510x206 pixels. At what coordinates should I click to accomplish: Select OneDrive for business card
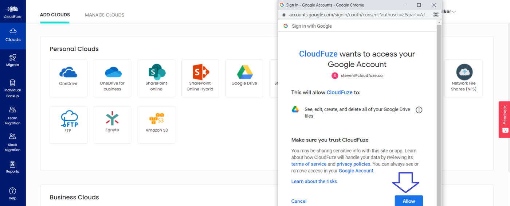[112, 78]
